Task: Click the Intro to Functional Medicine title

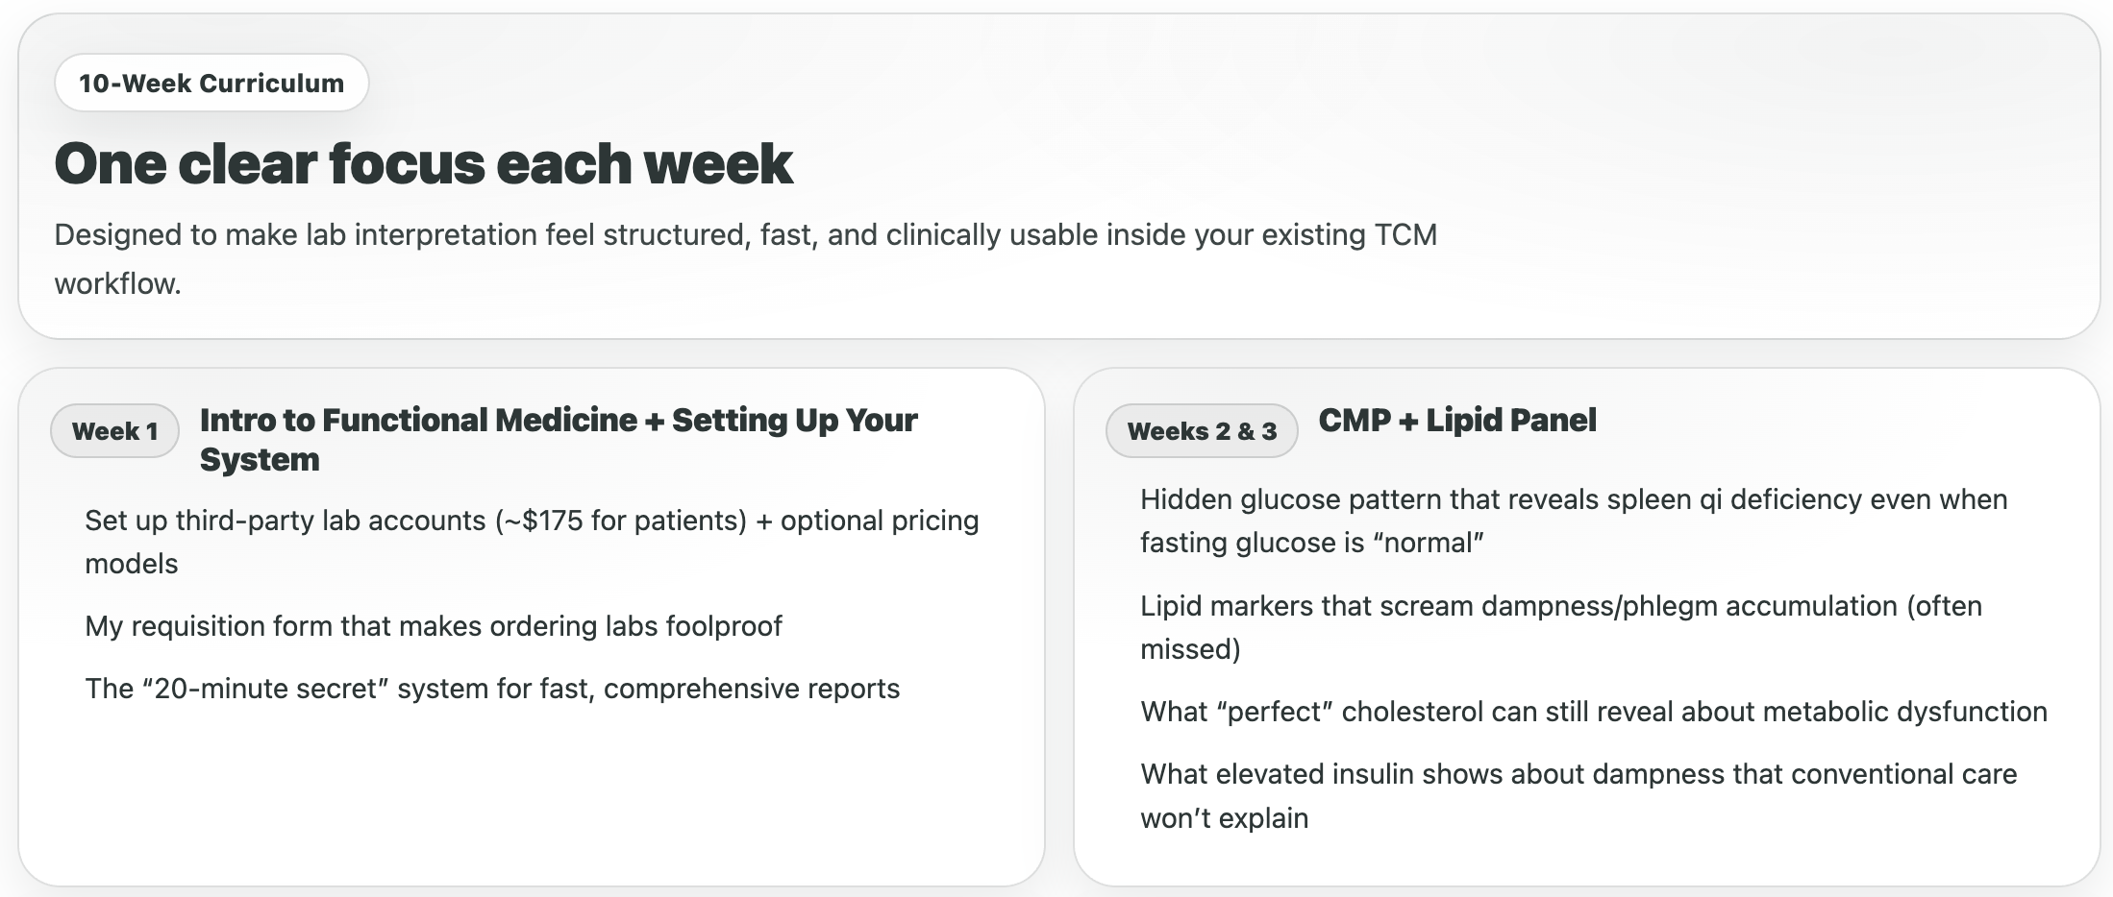Action: [559, 440]
